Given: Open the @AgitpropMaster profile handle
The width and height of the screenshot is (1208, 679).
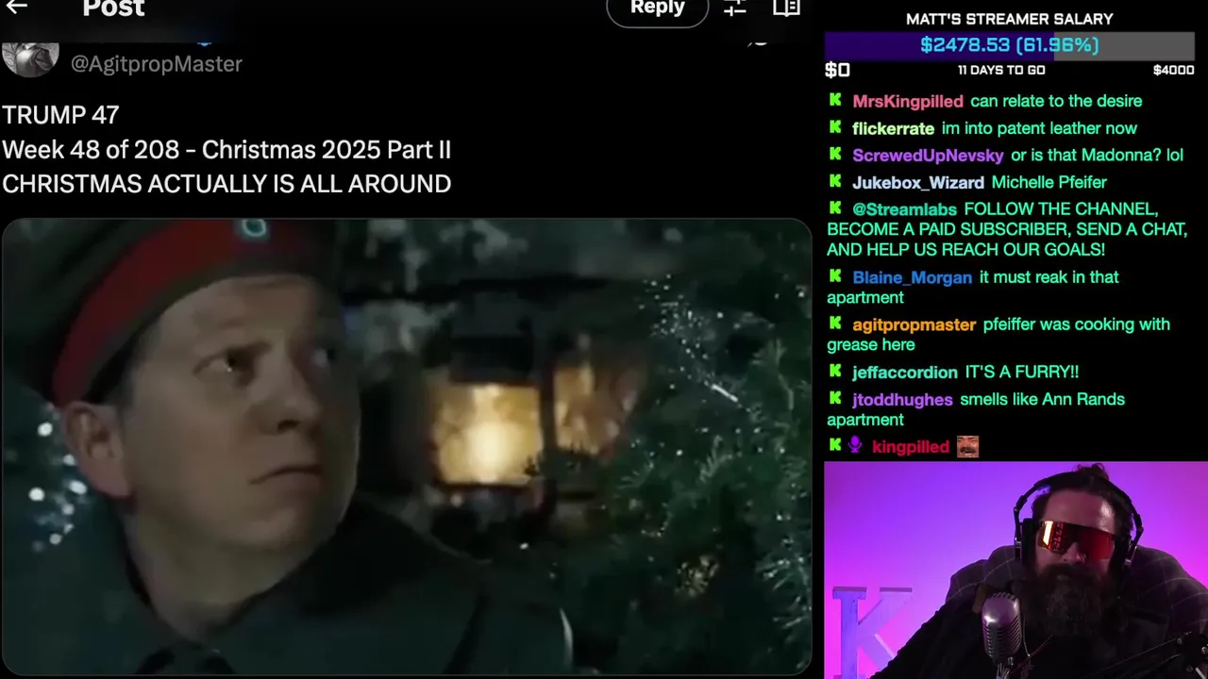Looking at the screenshot, I should pyautogui.click(x=157, y=63).
